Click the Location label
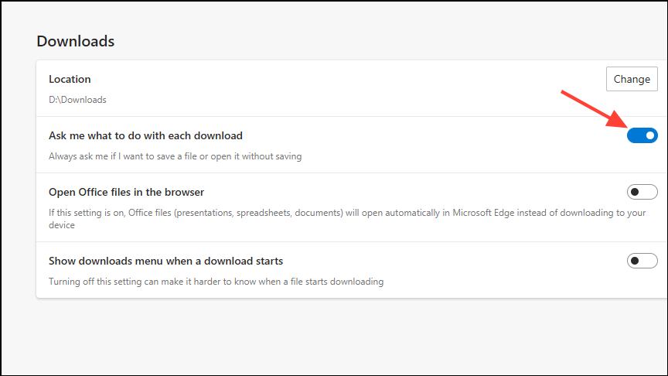The image size is (668, 376). (70, 79)
